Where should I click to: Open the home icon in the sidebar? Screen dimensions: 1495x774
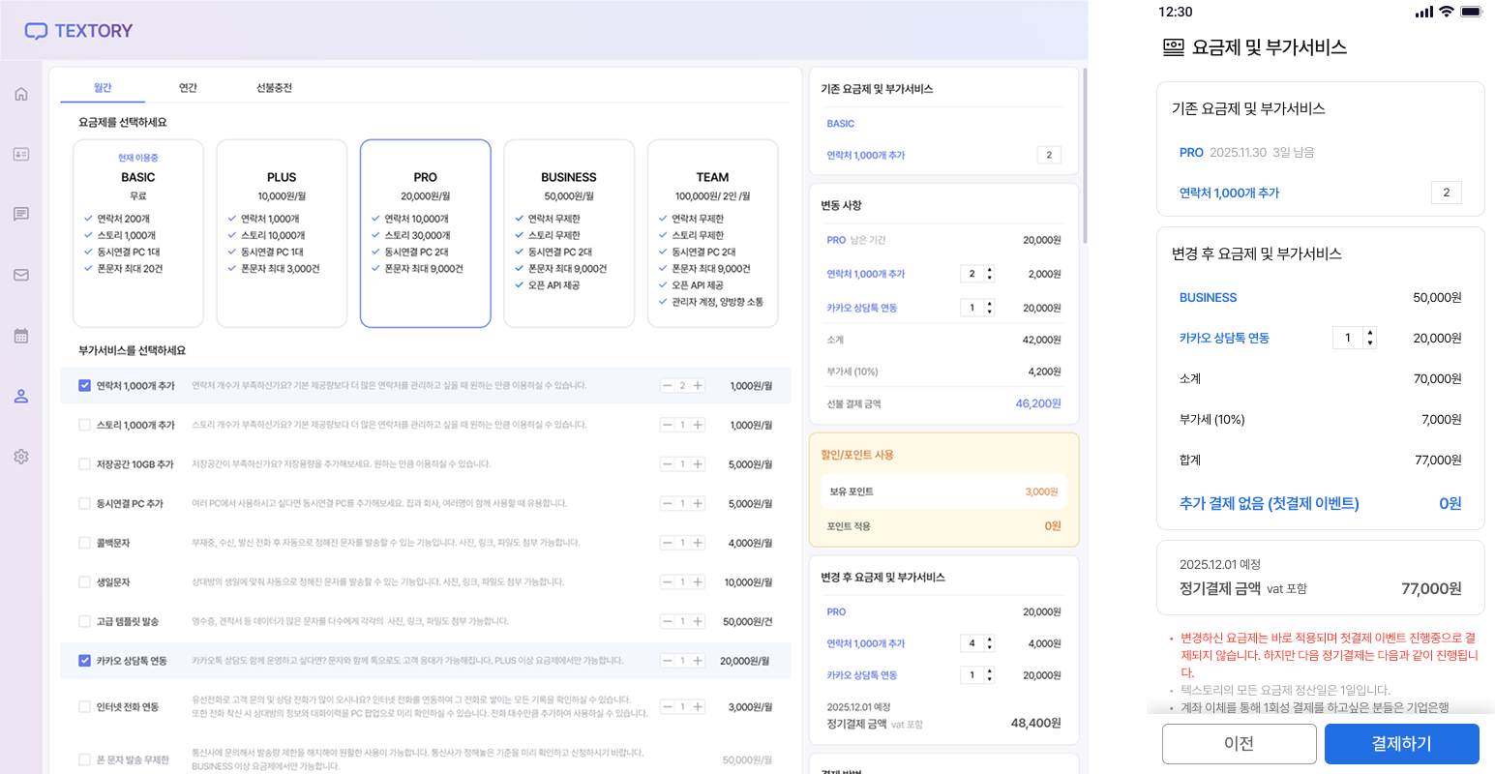pyautogui.click(x=21, y=94)
